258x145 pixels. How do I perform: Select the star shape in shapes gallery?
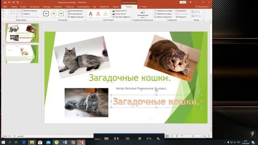point(17,17)
